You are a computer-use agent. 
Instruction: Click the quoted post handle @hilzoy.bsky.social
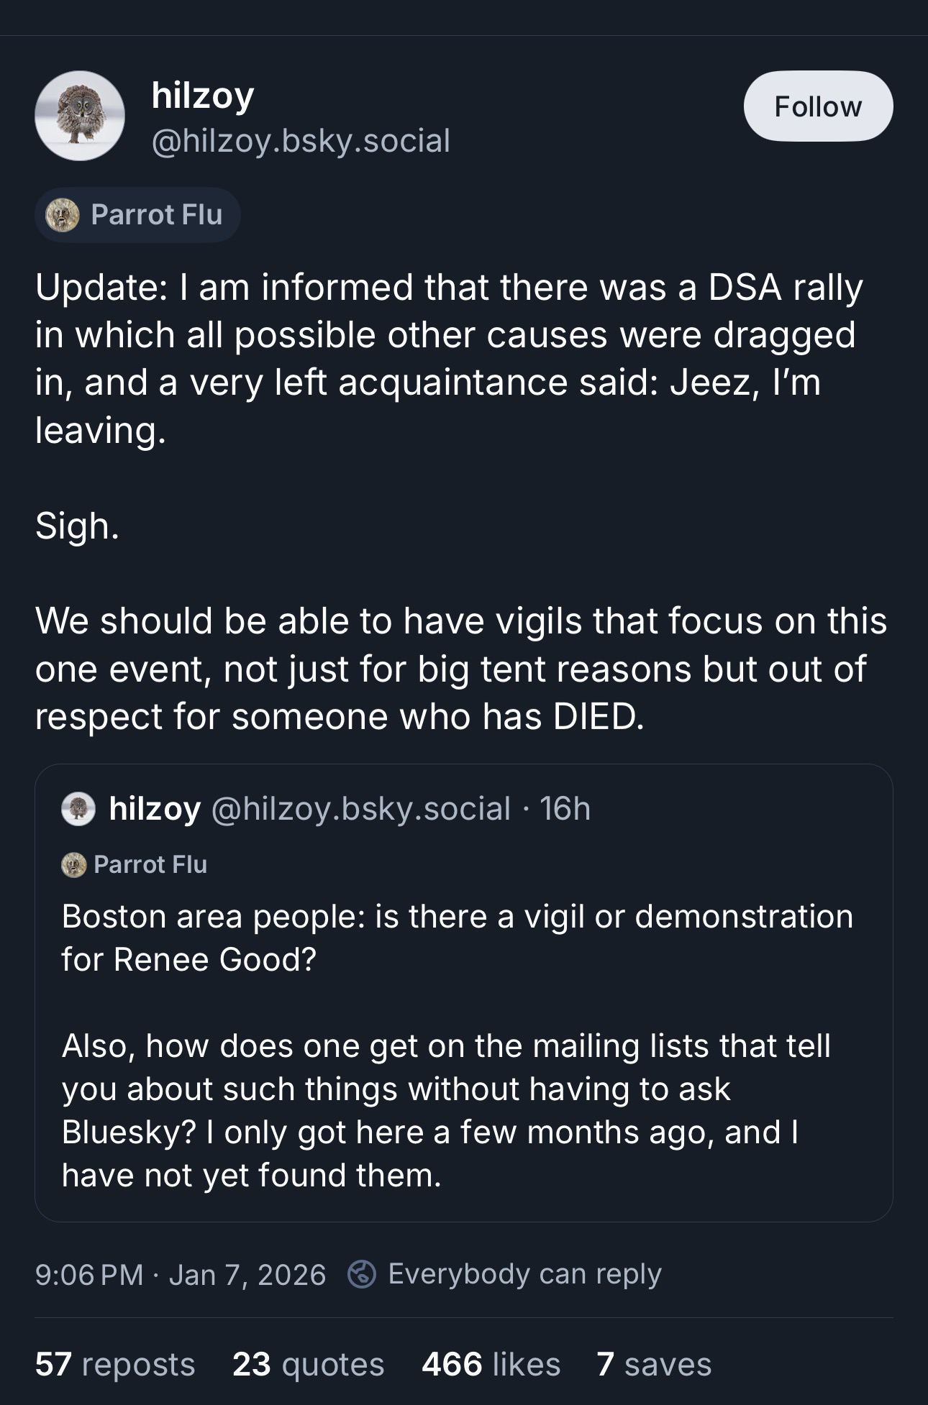point(361,809)
